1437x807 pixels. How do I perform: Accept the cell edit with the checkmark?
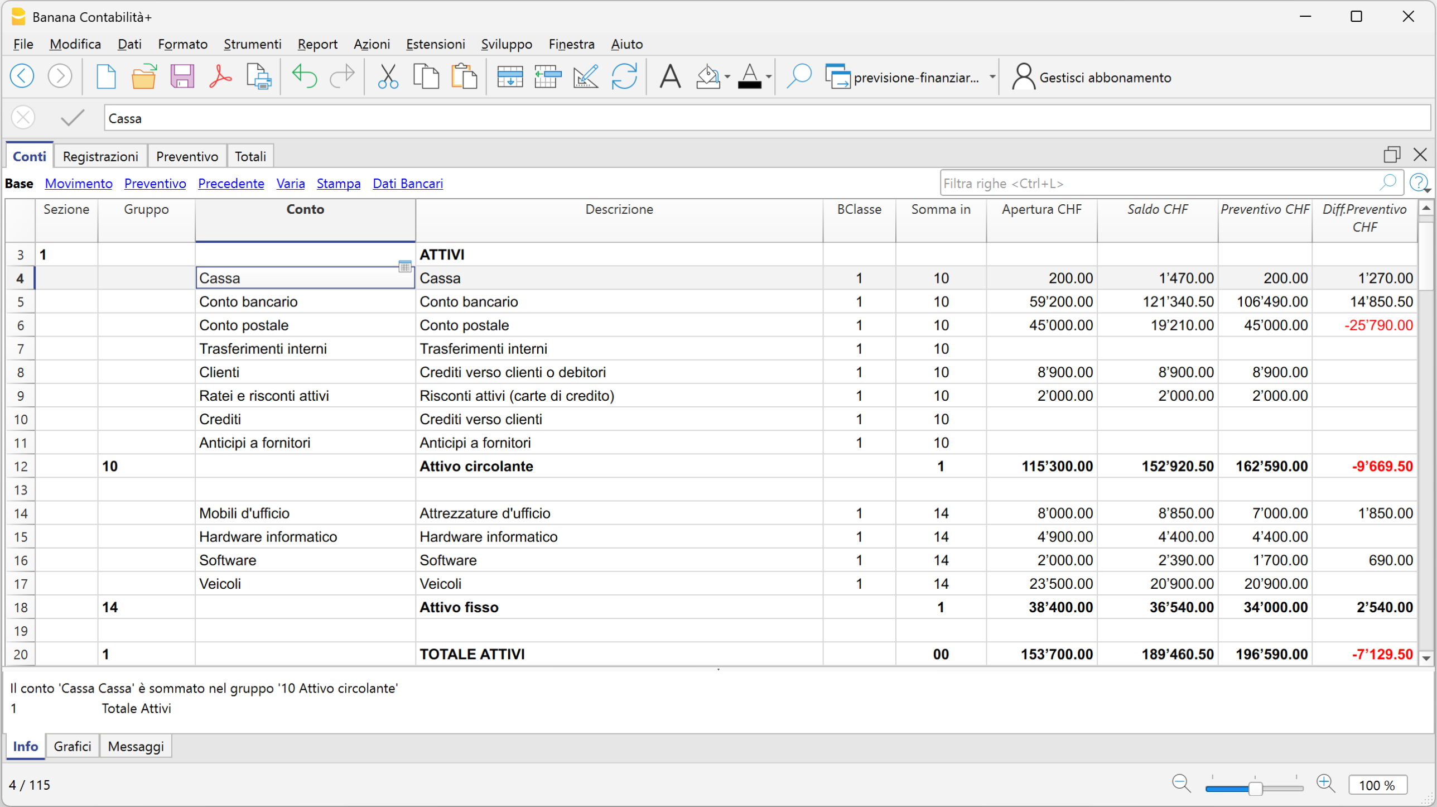pyautogui.click(x=72, y=118)
